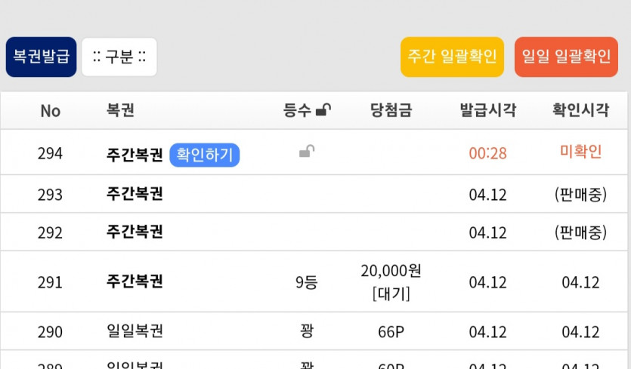Select 주간복권 in row 291
This screenshot has width=631, height=369.
(135, 281)
